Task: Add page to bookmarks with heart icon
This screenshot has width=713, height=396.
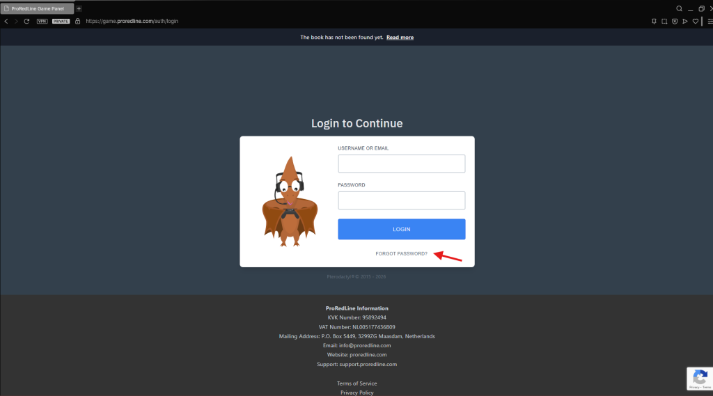Action: [x=695, y=22]
